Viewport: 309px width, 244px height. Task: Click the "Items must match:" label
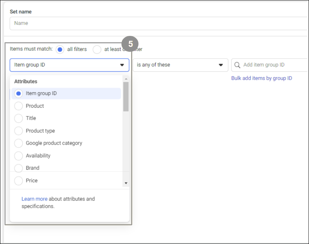(x=31, y=49)
